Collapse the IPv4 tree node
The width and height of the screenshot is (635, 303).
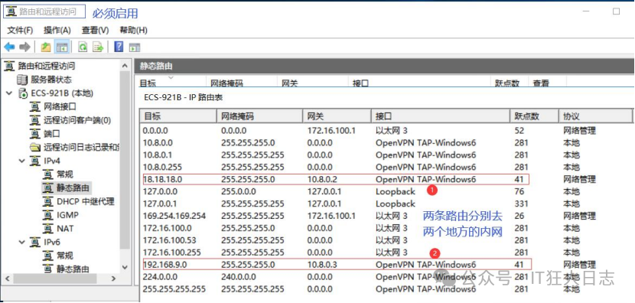click(22, 161)
